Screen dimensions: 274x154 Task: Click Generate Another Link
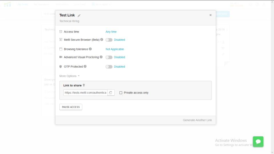pos(197,120)
